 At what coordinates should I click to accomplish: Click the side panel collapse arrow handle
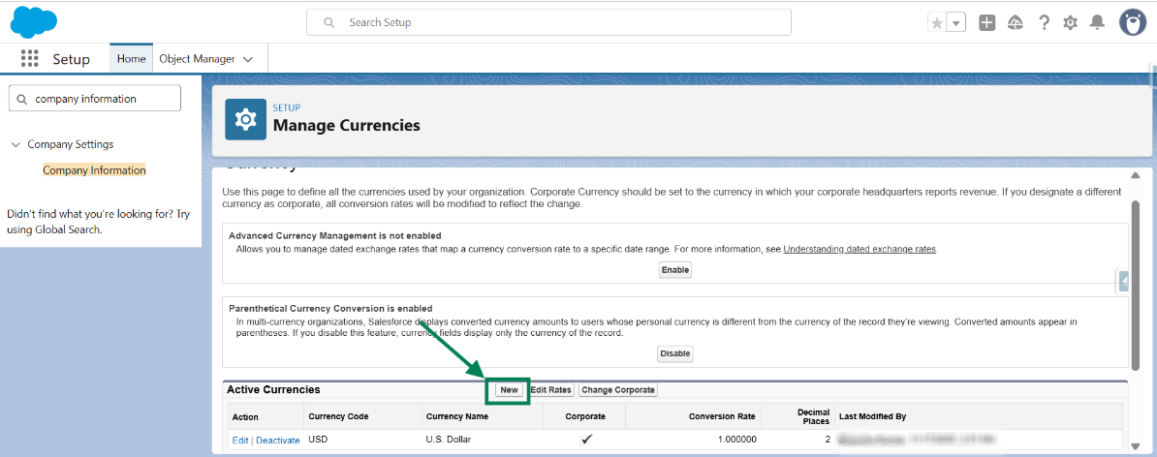(x=1124, y=281)
